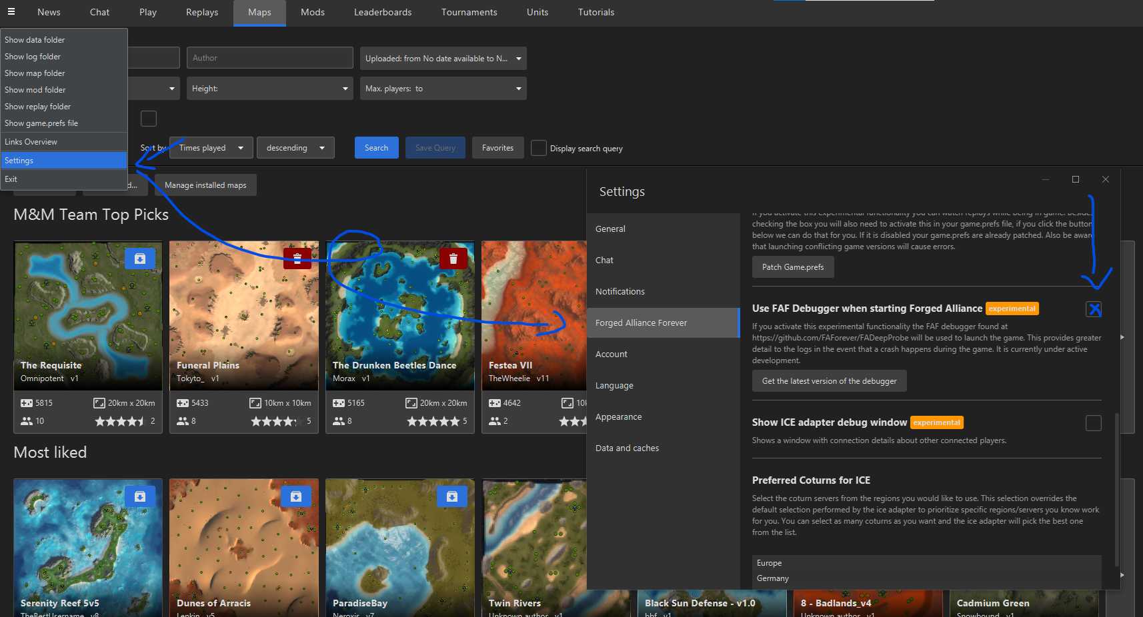1143x617 pixels.
Task: Open Language settings category
Action: click(x=664, y=385)
